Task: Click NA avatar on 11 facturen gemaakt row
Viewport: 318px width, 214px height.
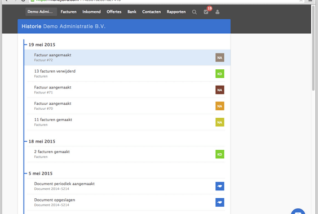Action: [x=220, y=122]
